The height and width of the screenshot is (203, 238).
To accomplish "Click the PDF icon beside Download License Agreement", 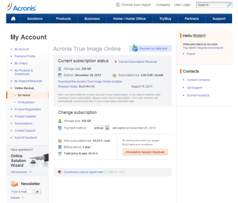I will [x=59, y=172].
